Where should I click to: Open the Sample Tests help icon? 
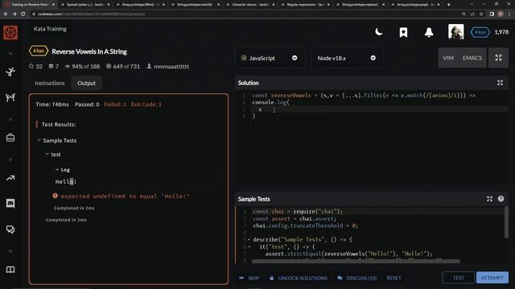pyautogui.click(x=501, y=198)
